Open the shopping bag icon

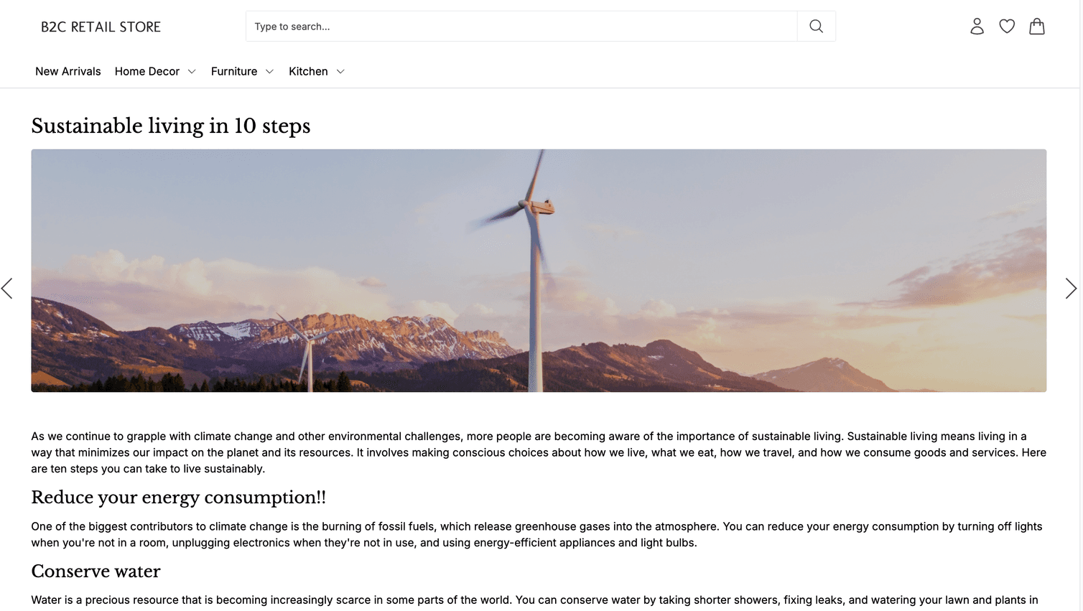coord(1037,26)
